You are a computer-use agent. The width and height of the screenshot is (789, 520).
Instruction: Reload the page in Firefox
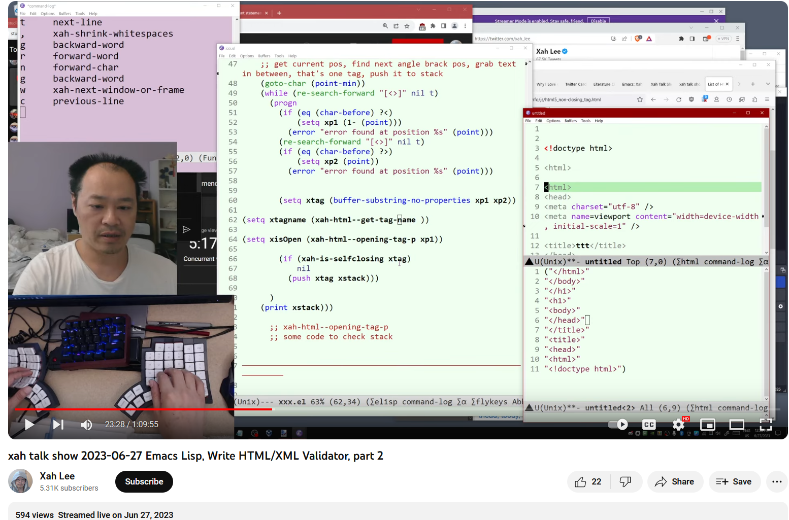tap(679, 99)
